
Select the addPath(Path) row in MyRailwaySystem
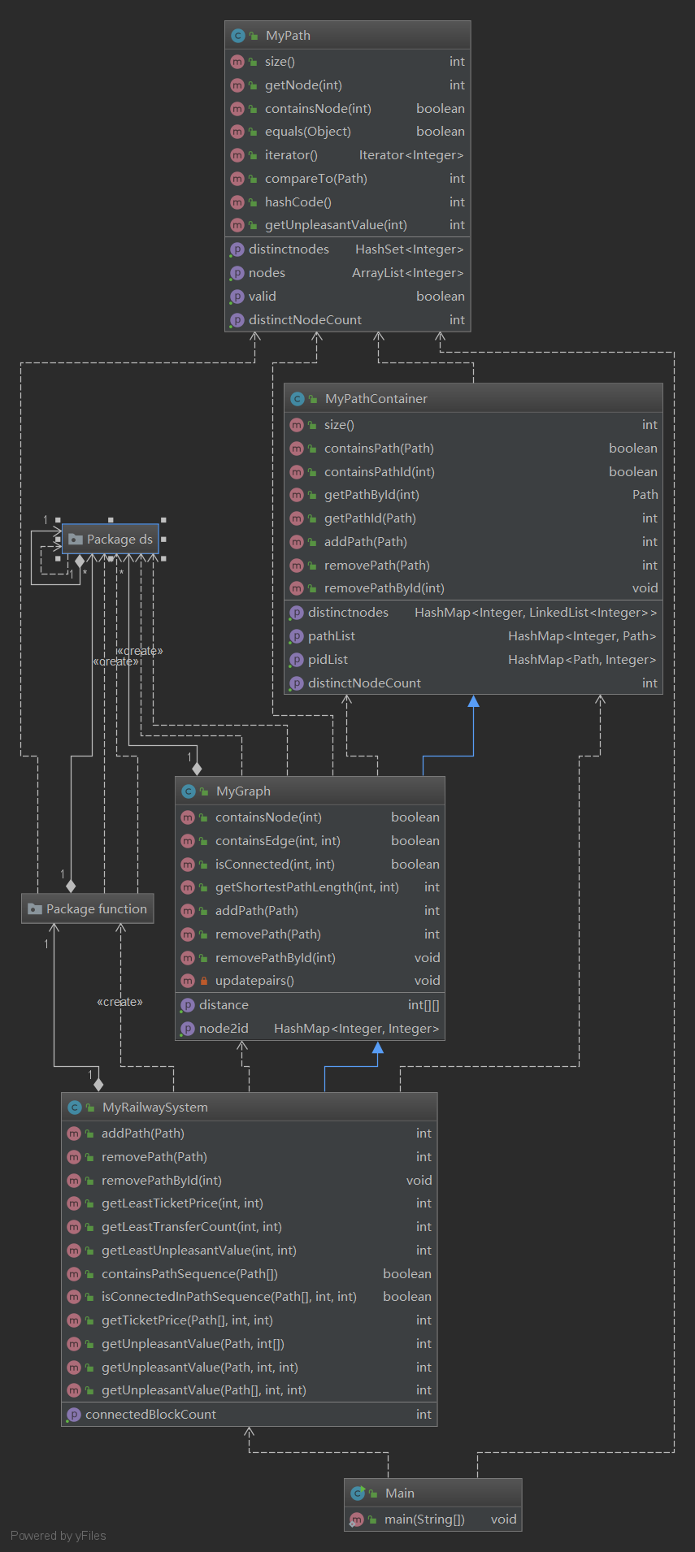pyautogui.click(x=250, y=1134)
